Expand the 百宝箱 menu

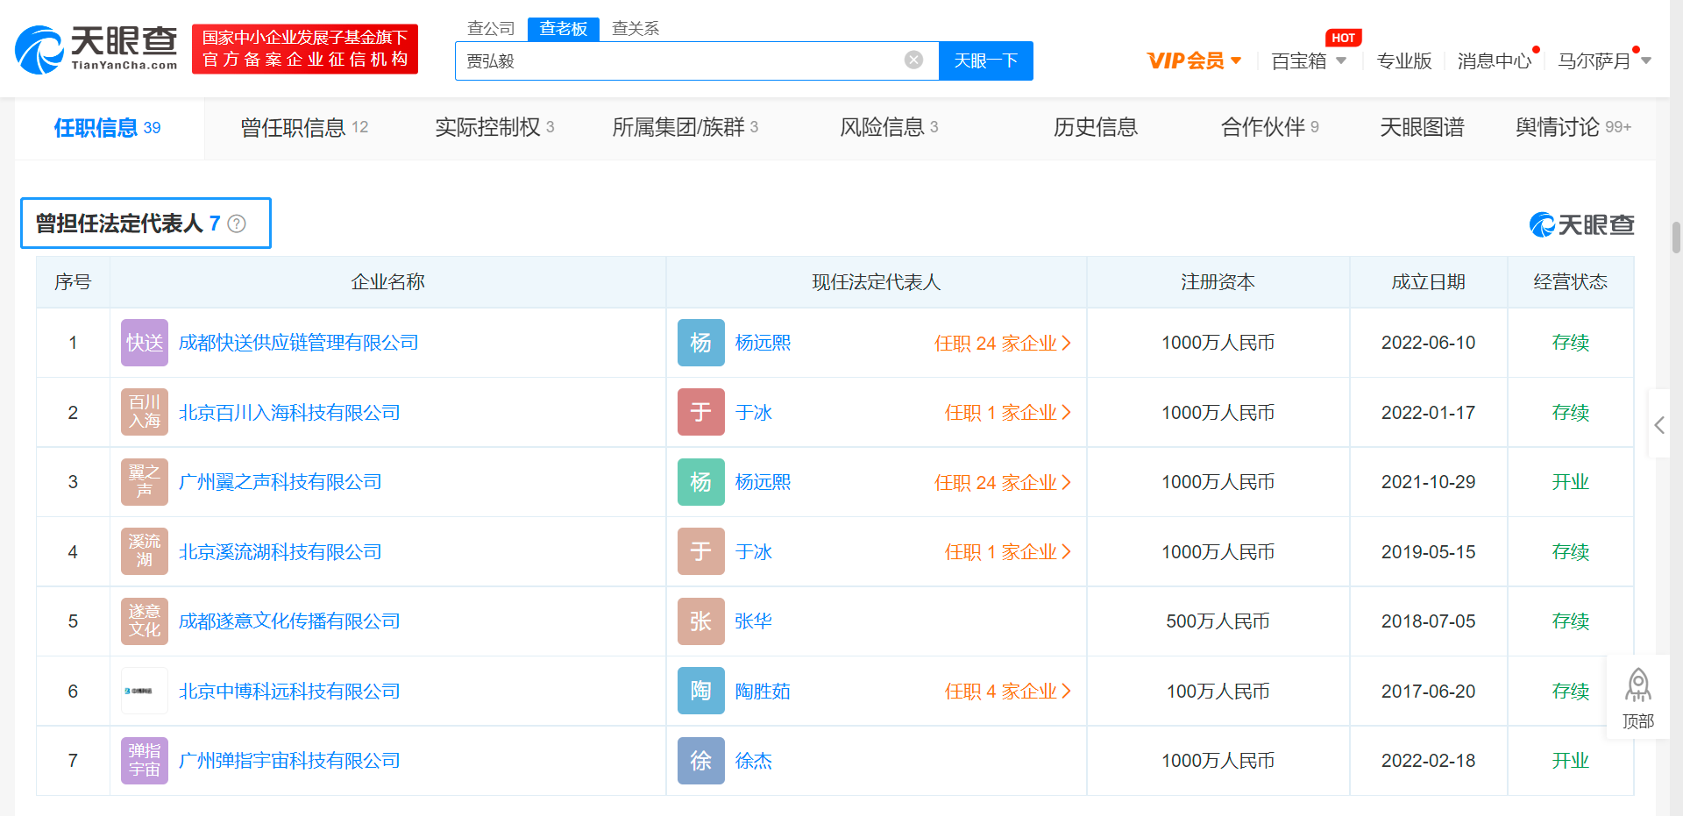tap(1309, 60)
